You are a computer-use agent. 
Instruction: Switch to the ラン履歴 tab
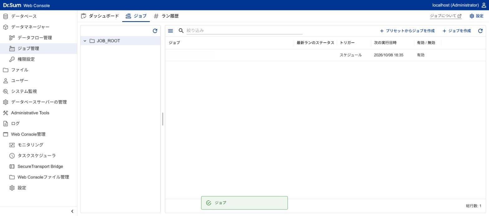click(x=166, y=16)
